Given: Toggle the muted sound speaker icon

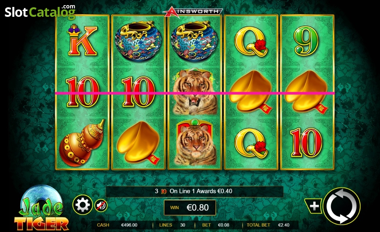Looking at the screenshot, I should pyautogui.click(x=101, y=206).
